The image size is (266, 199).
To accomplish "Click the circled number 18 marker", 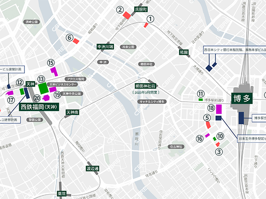I will coord(211,108).
